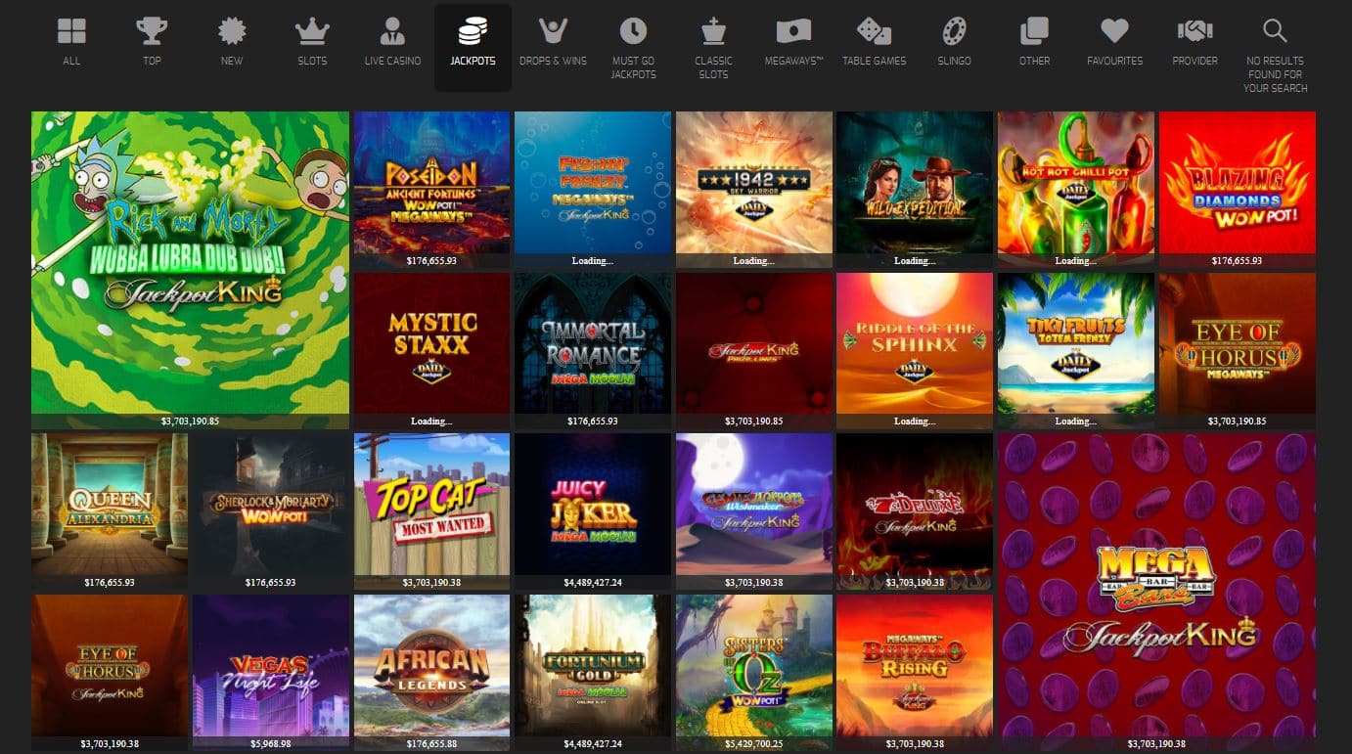This screenshot has width=1352, height=754.
Task: Click the search magnifier icon
Action: 1275,31
